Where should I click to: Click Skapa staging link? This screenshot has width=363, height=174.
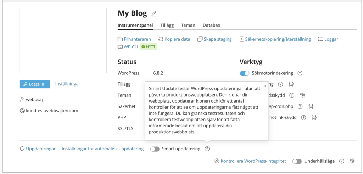pos(214,39)
